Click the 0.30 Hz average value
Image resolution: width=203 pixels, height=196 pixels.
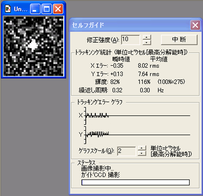pos(152,90)
